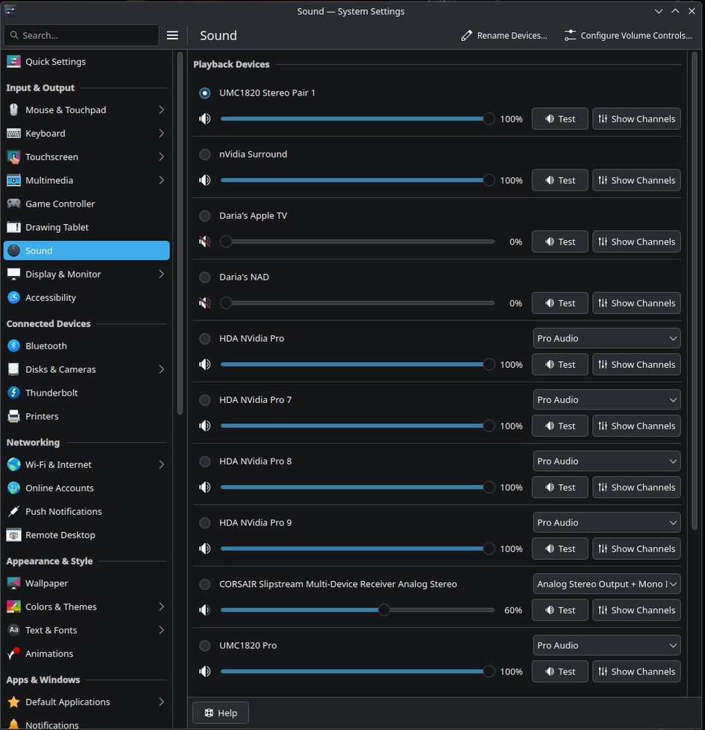The height and width of the screenshot is (730, 705).
Task: Select nVidia Surround as default output
Action: (x=205, y=155)
